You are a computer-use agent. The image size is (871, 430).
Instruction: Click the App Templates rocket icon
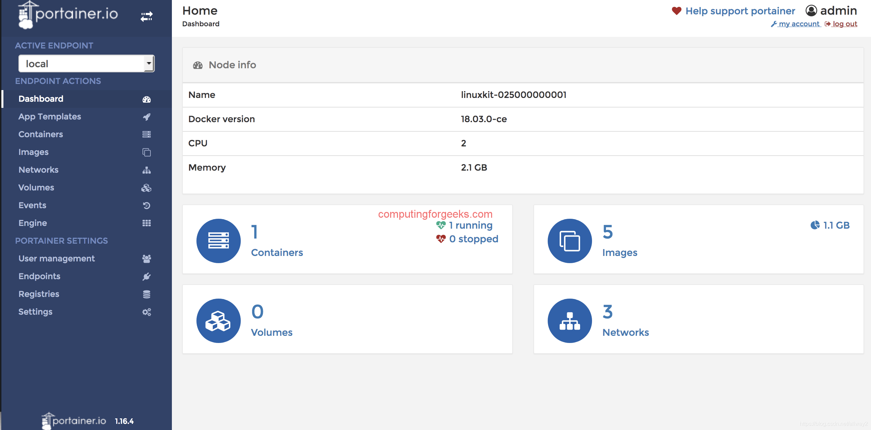click(x=147, y=117)
